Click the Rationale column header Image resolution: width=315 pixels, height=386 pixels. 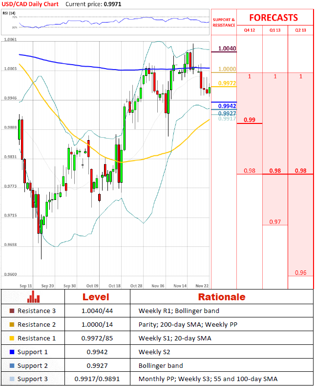[221, 297]
